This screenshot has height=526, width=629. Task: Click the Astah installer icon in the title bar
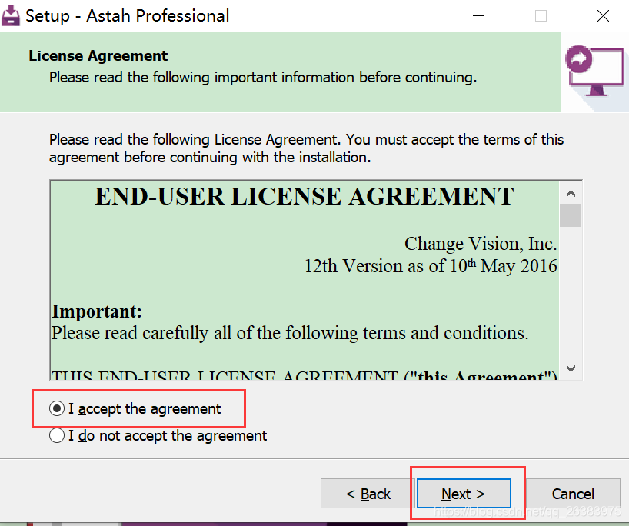[x=11, y=15]
